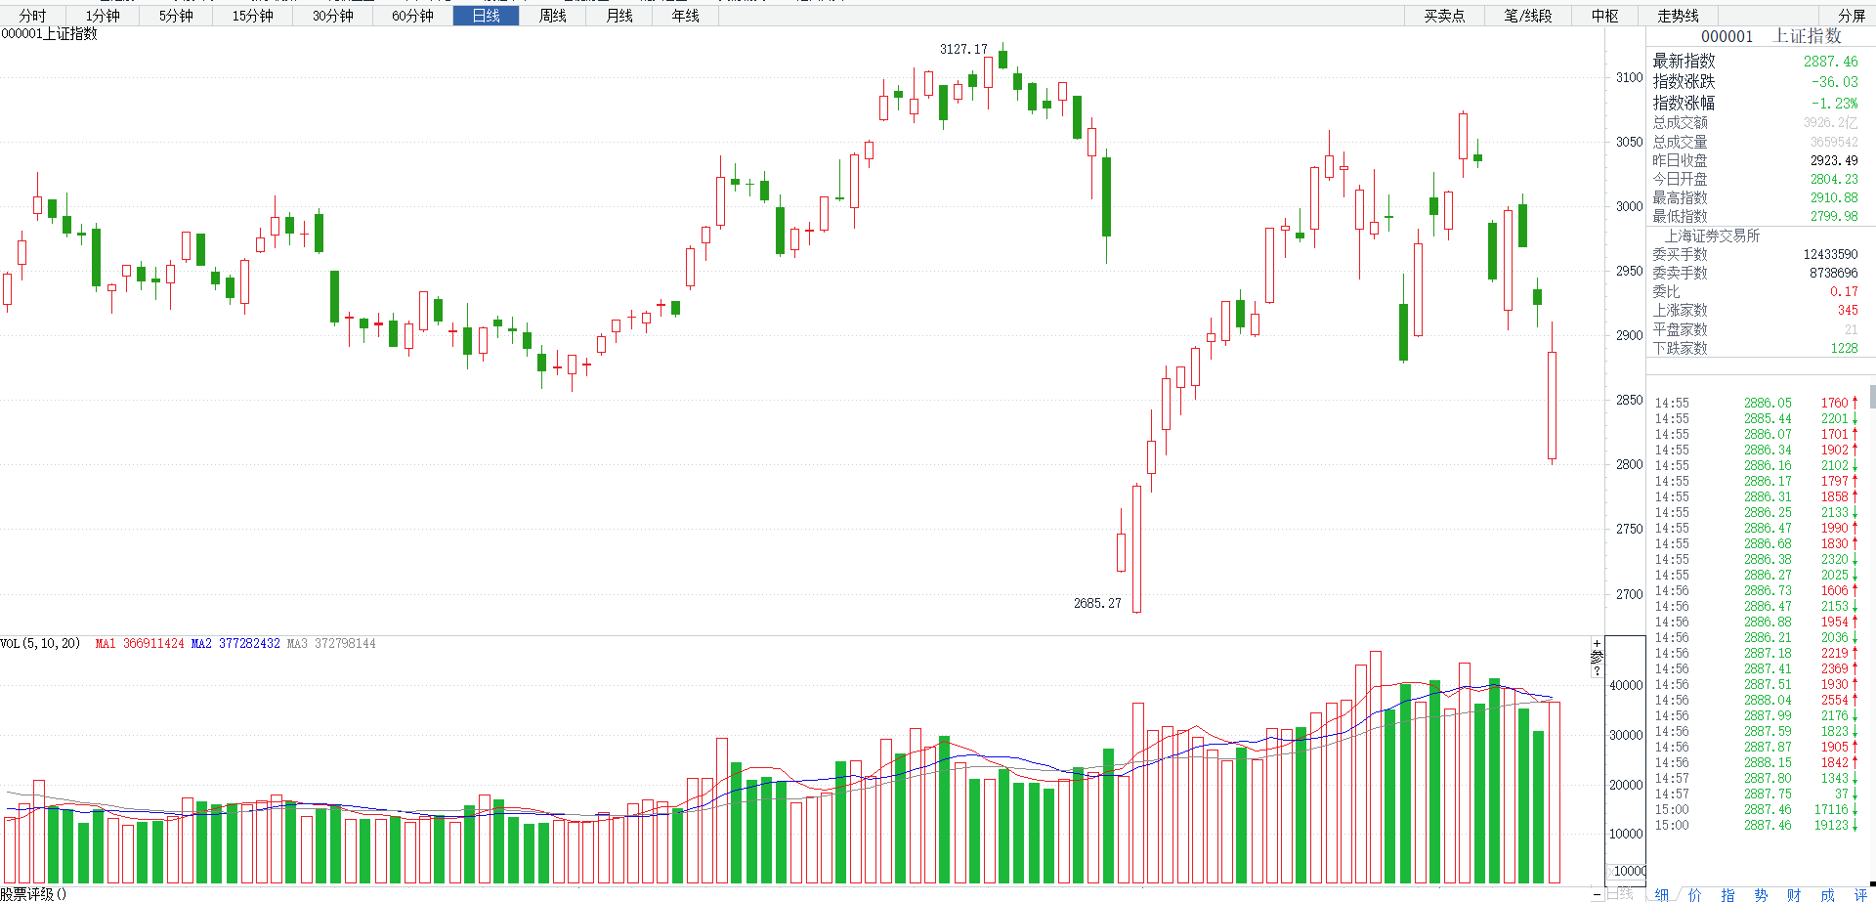Click the 15:00 tick with volume 17116
The height and width of the screenshot is (902, 1876).
click(1756, 809)
